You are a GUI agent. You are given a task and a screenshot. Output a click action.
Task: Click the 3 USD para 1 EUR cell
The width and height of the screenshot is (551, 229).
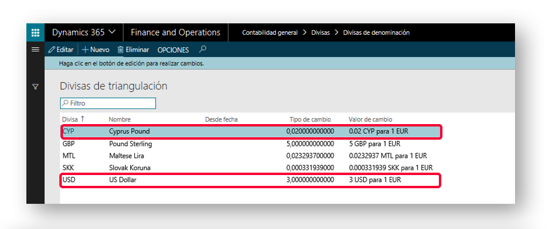click(x=375, y=180)
